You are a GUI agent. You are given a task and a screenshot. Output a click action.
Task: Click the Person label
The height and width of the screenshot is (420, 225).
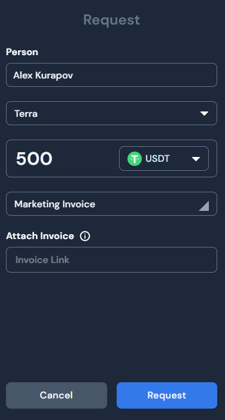(22, 52)
